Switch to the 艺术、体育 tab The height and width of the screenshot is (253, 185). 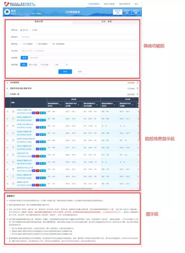click(x=106, y=21)
